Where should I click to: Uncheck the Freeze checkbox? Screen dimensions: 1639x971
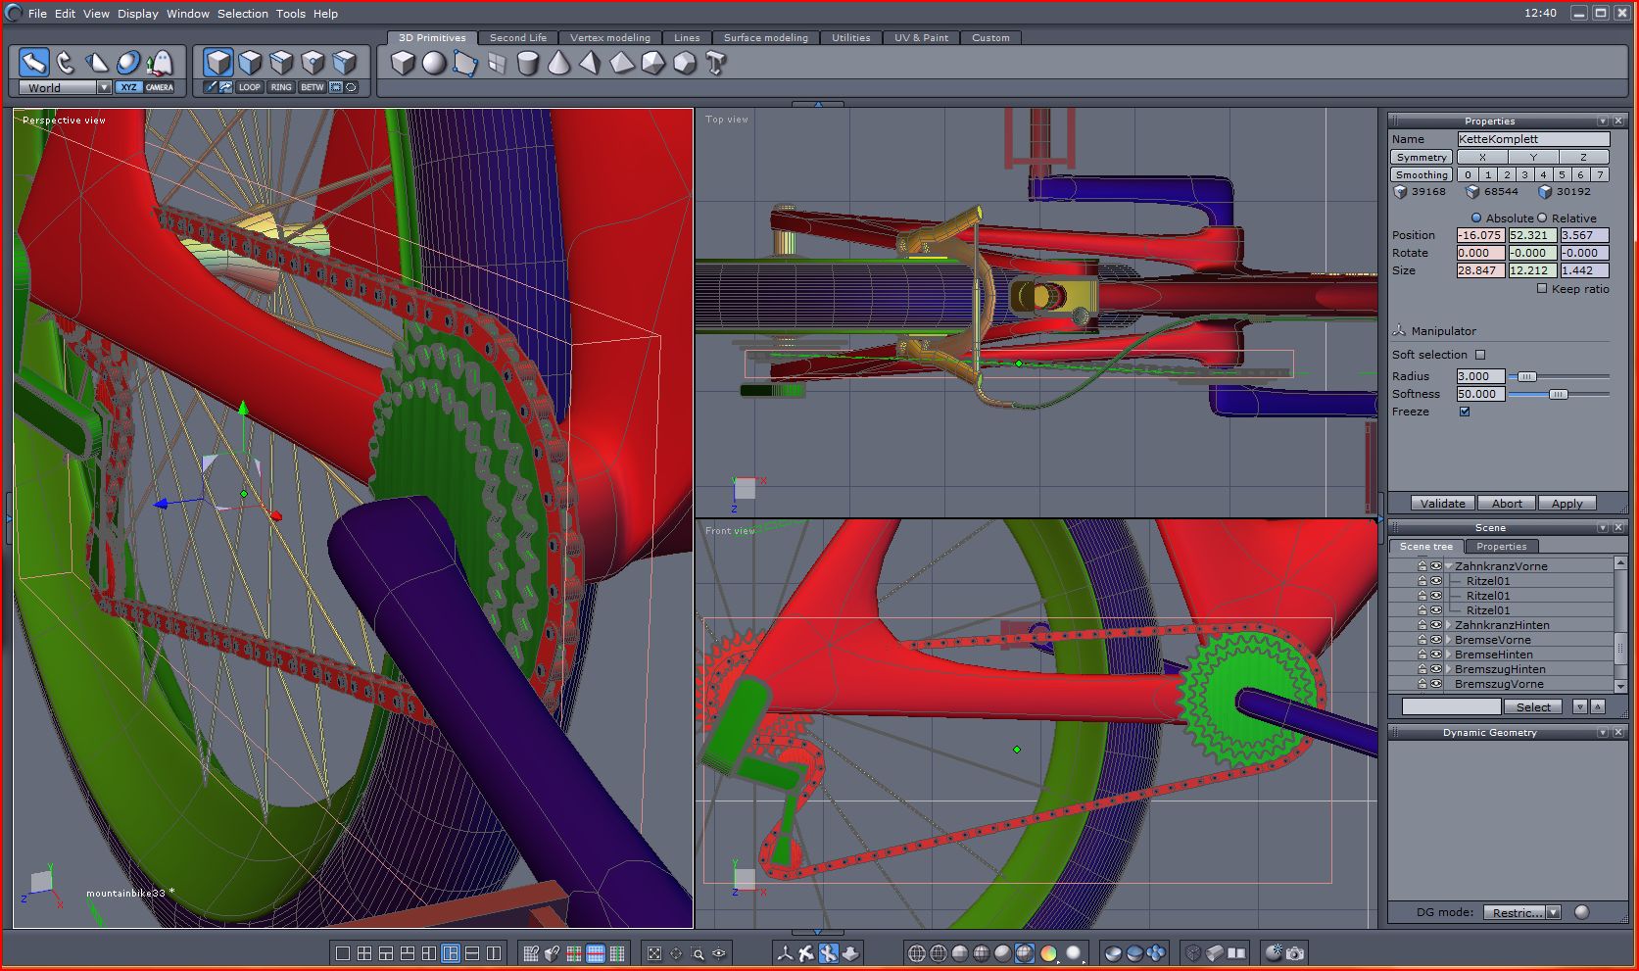tap(1465, 412)
